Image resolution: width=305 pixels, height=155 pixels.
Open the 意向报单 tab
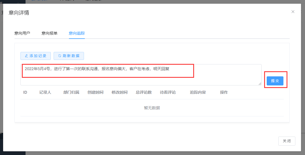pos(49,33)
